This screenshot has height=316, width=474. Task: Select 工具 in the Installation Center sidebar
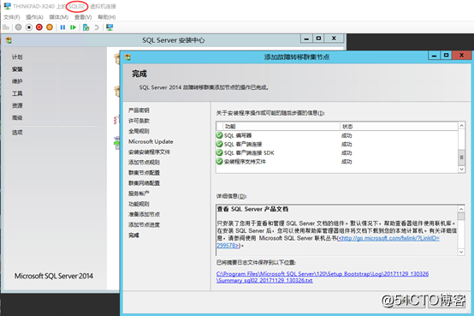tap(17, 93)
